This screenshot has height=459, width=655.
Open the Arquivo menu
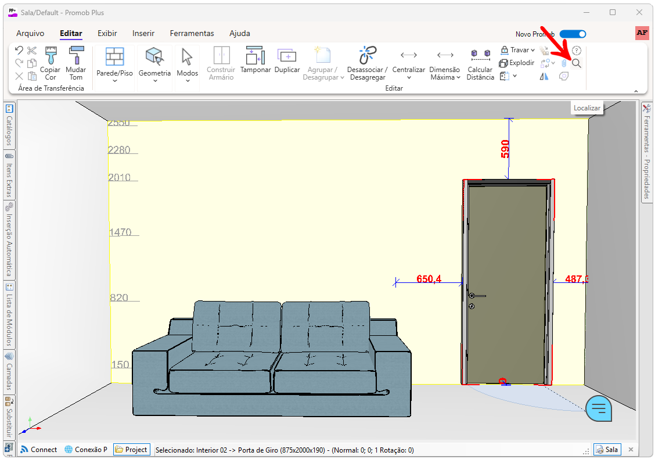(x=30, y=33)
